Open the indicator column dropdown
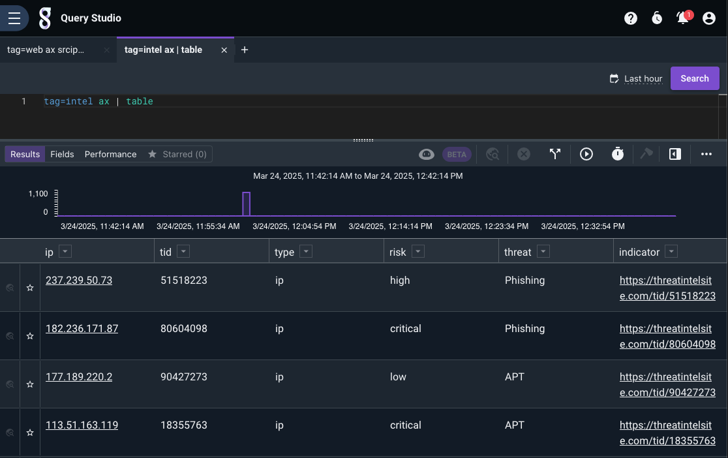Image resolution: width=728 pixels, height=458 pixels. [671, 251]
